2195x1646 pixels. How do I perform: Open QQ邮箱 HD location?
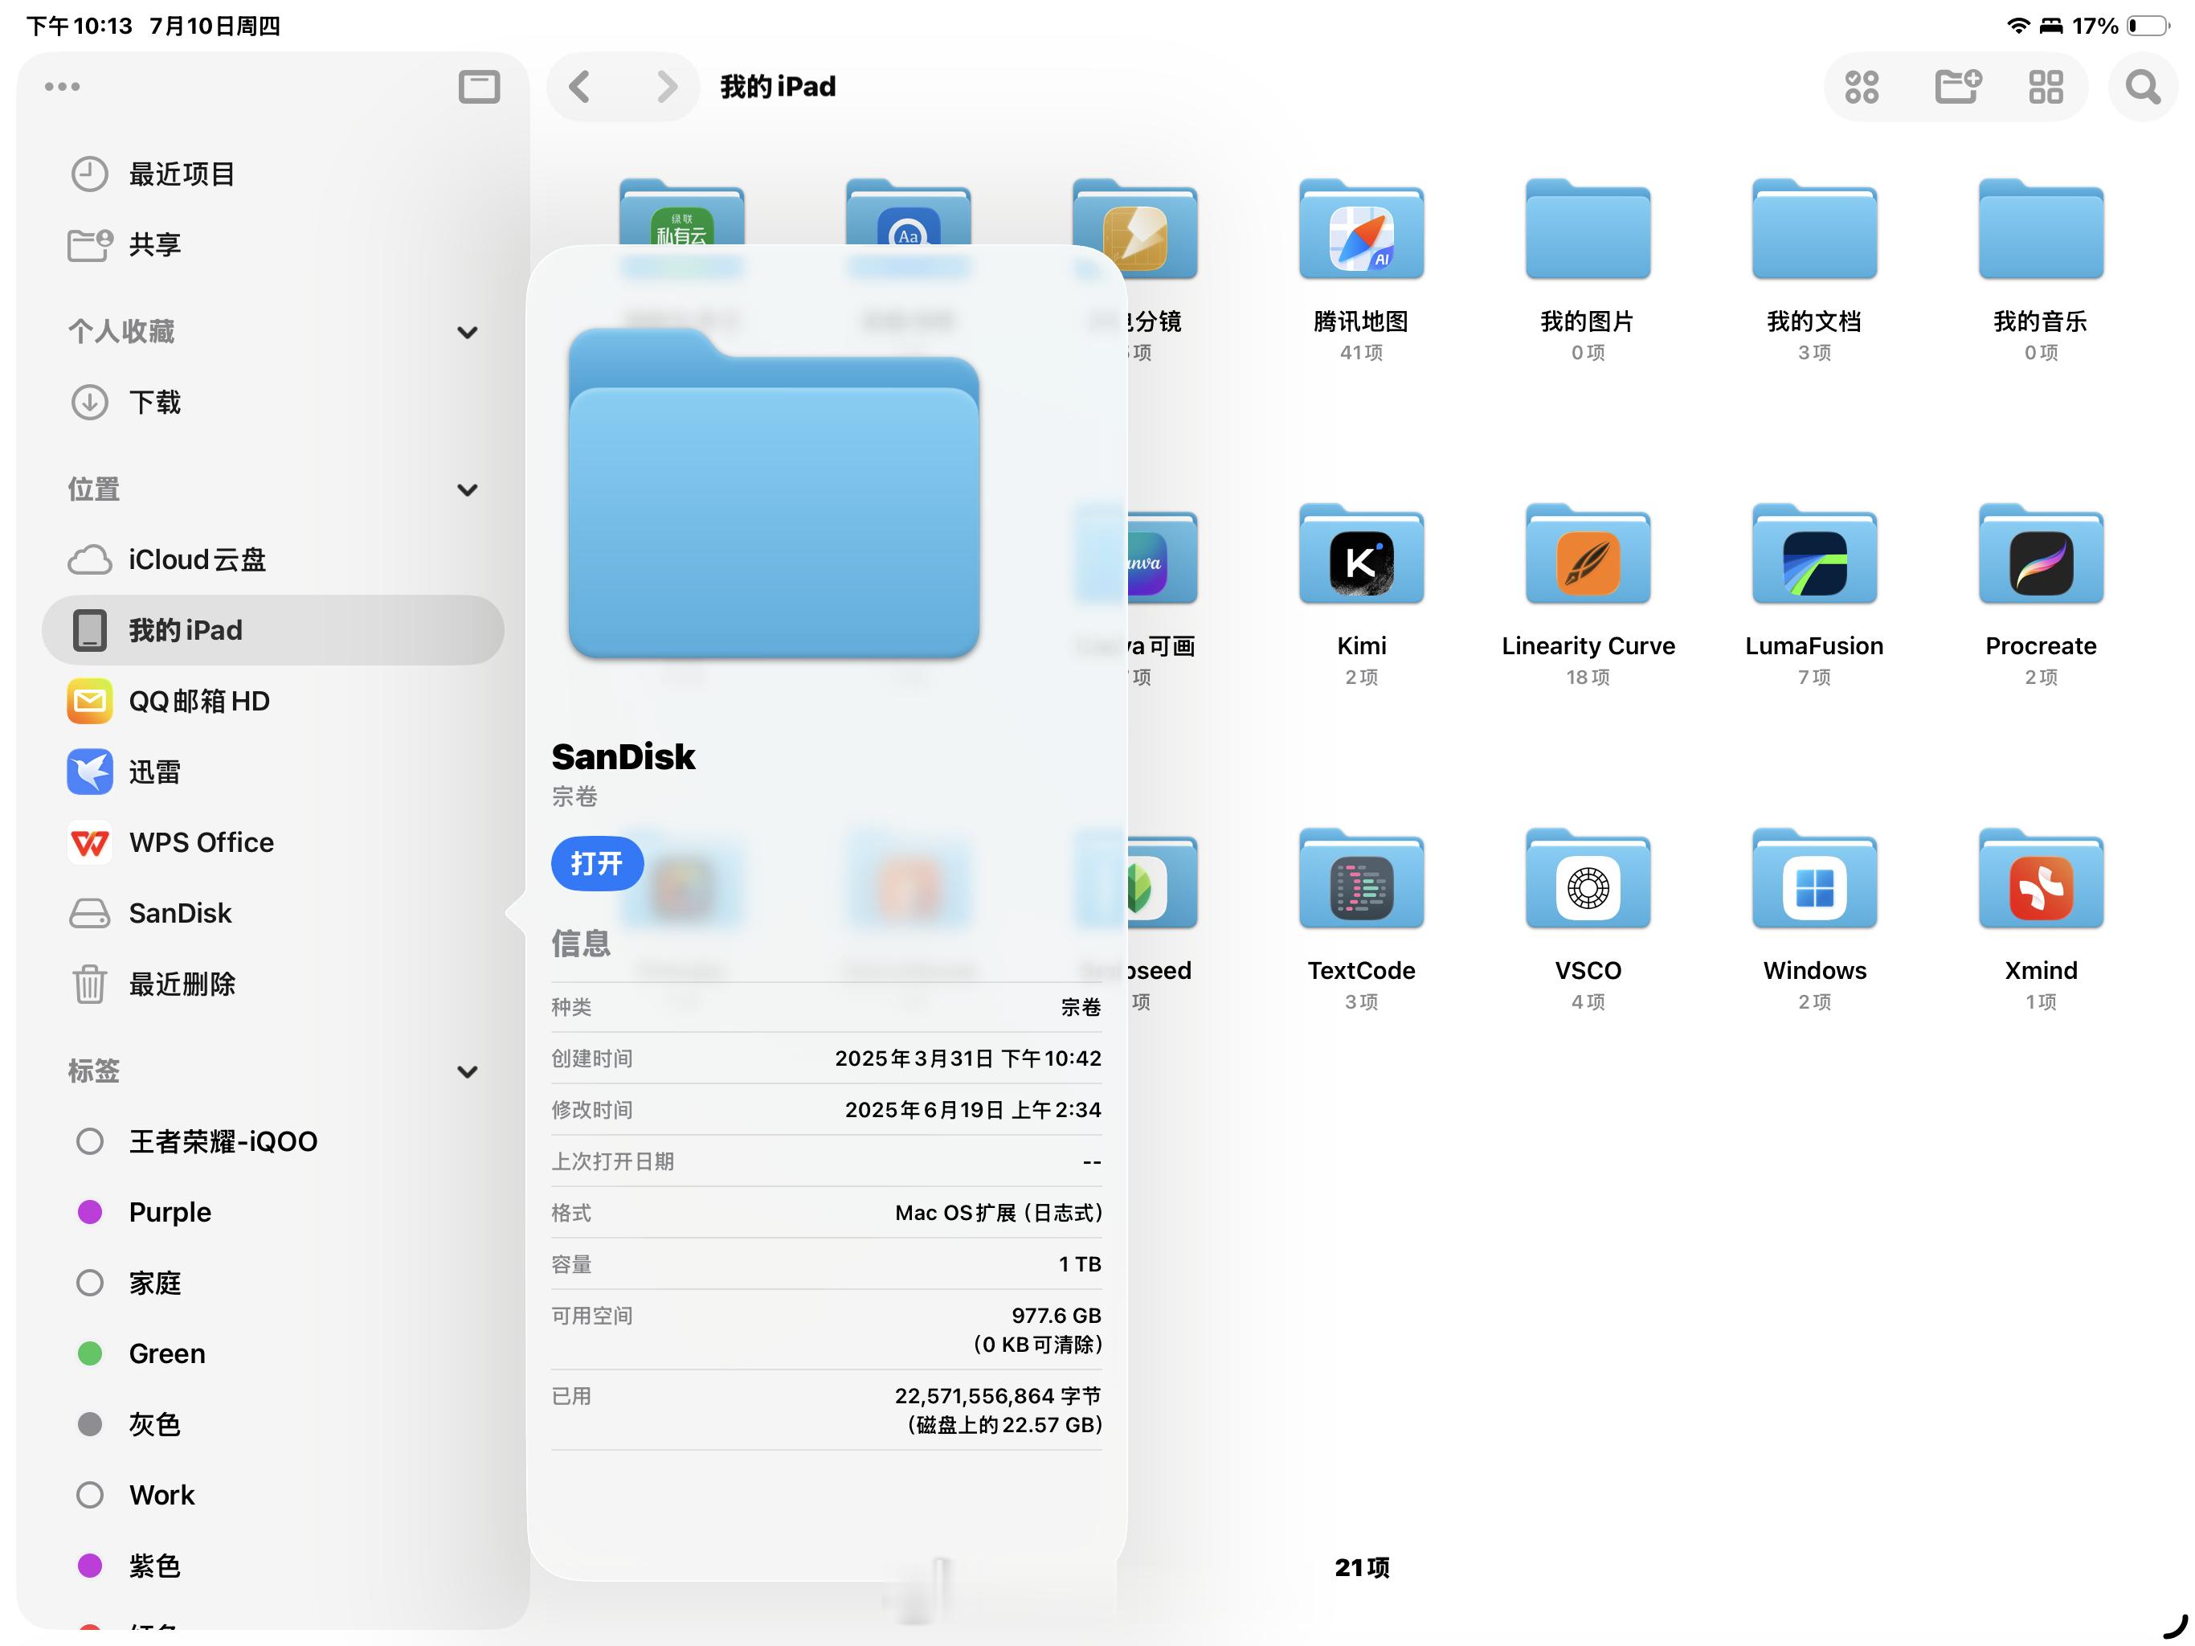coord(273,701)
